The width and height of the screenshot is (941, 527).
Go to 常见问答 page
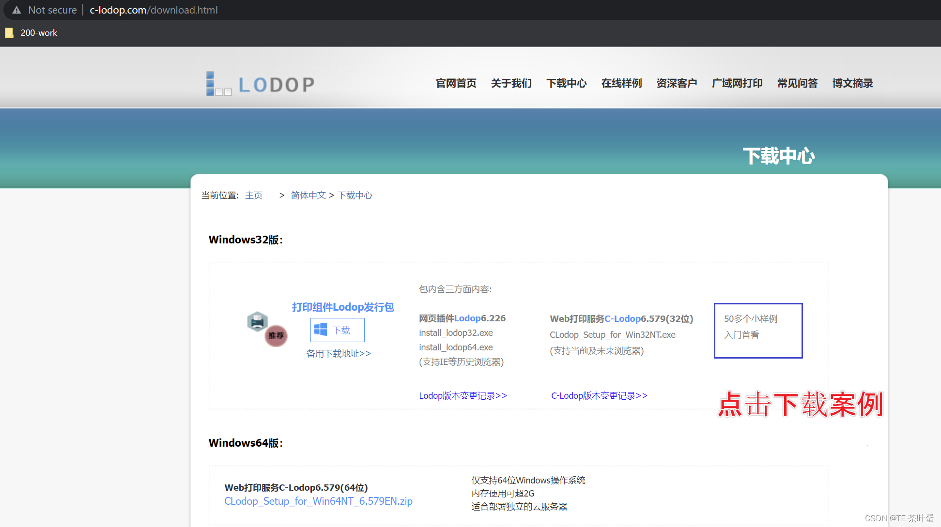[x=797, y=83]
